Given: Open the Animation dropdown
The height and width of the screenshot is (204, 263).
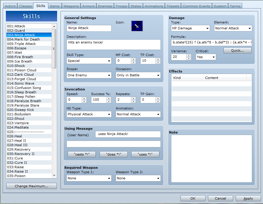Looking at the screenshot, I should [x=138, y=114].
